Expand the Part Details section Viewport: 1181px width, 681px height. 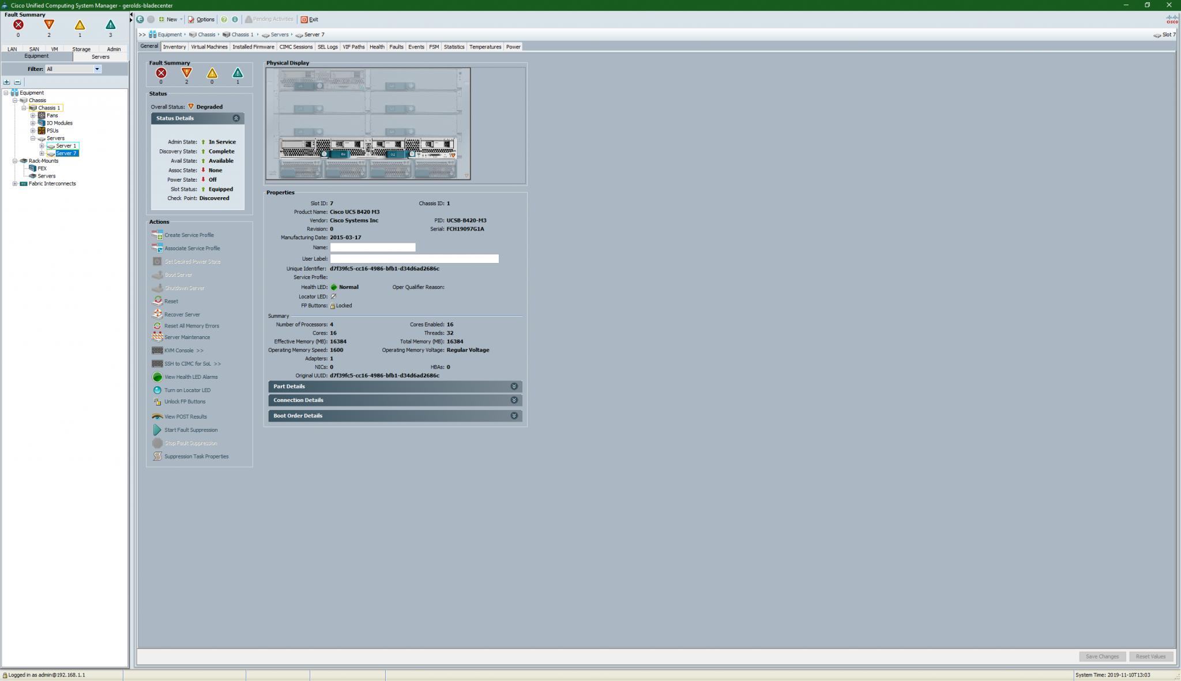pyautogui.click(x=514, y=386)
